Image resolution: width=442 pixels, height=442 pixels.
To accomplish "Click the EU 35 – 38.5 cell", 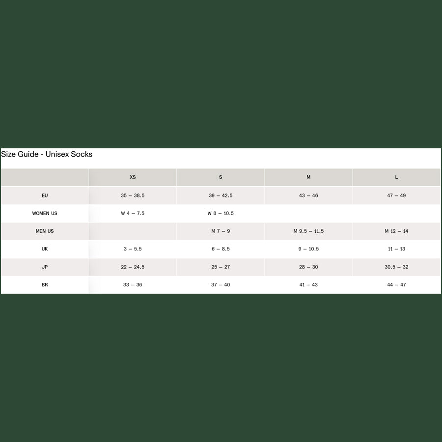I will point(133,195).
